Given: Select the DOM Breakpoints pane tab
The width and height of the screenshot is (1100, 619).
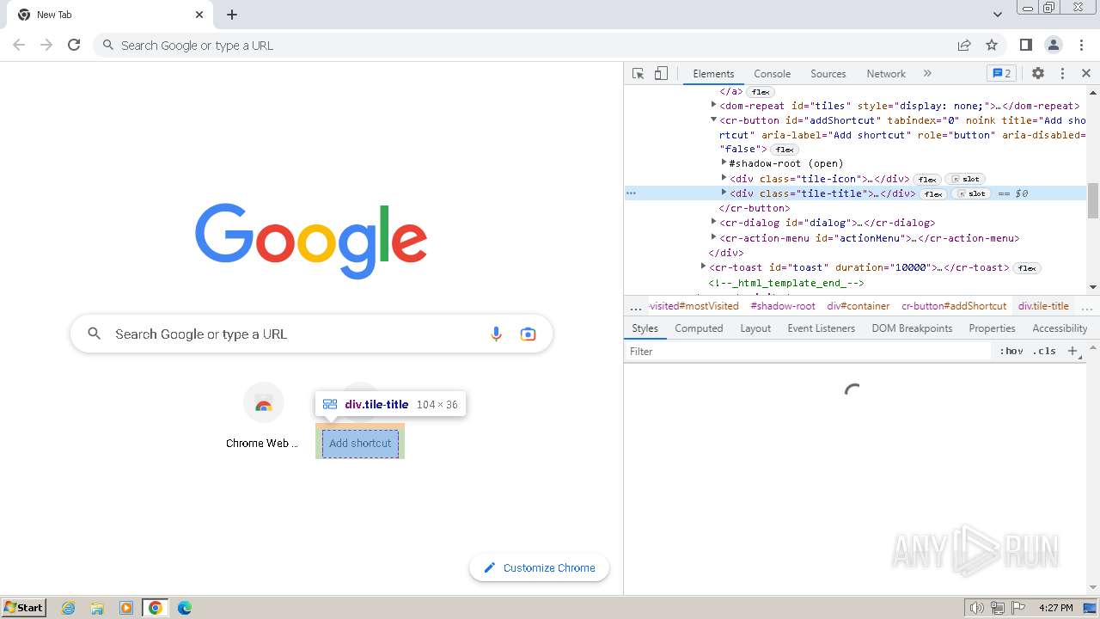Looking at the screenshot, I should point(912,328).
